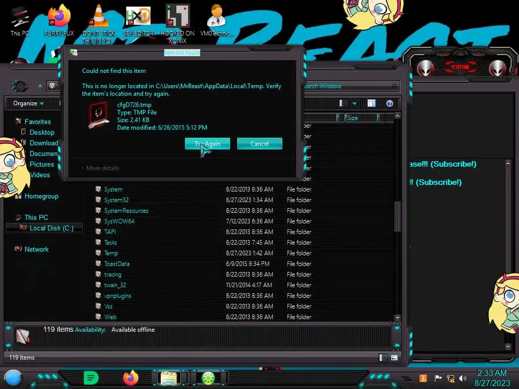Click the right alien head on gadget
The height and width of the screenshot is (389, 519).
tap(498, 68)
